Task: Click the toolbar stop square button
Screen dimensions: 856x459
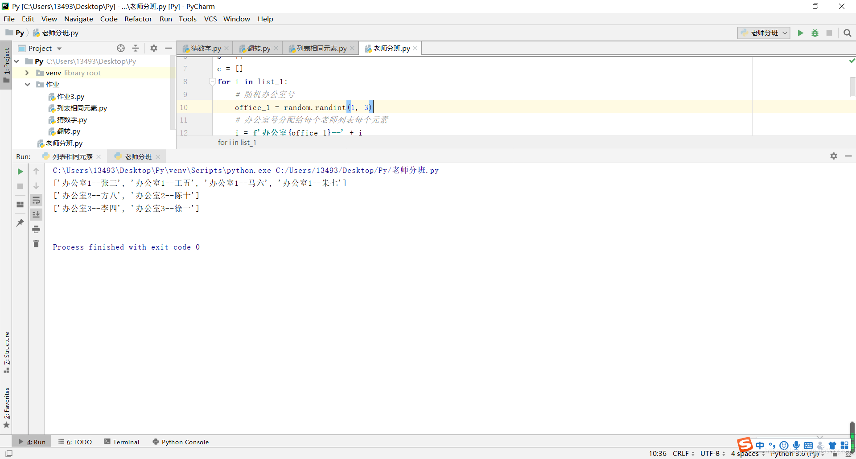Action: coord(829,33)
